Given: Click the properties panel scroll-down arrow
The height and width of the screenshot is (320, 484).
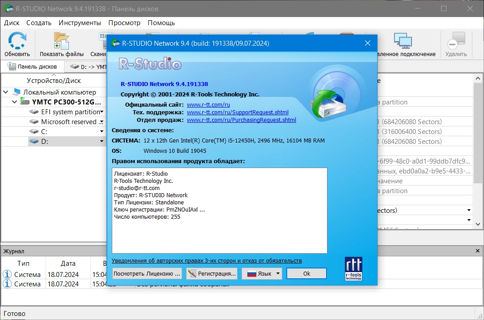Looking at the screenshot, I should pyautogui.click(x=478, y=224).
